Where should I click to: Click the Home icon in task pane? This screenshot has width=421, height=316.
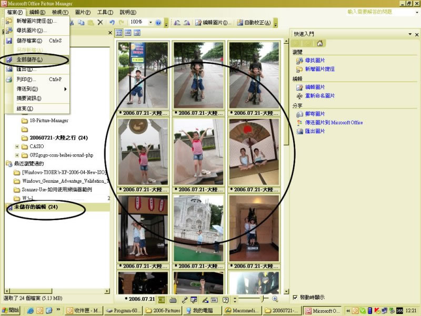click(x=319, y=43)
